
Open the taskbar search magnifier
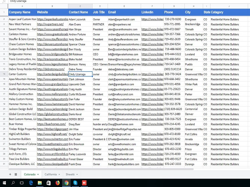tap(13, 183)
